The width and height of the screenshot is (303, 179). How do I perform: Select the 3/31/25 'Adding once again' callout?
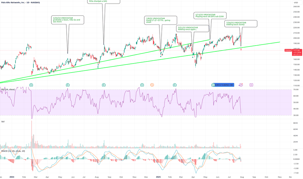(193, 28)
